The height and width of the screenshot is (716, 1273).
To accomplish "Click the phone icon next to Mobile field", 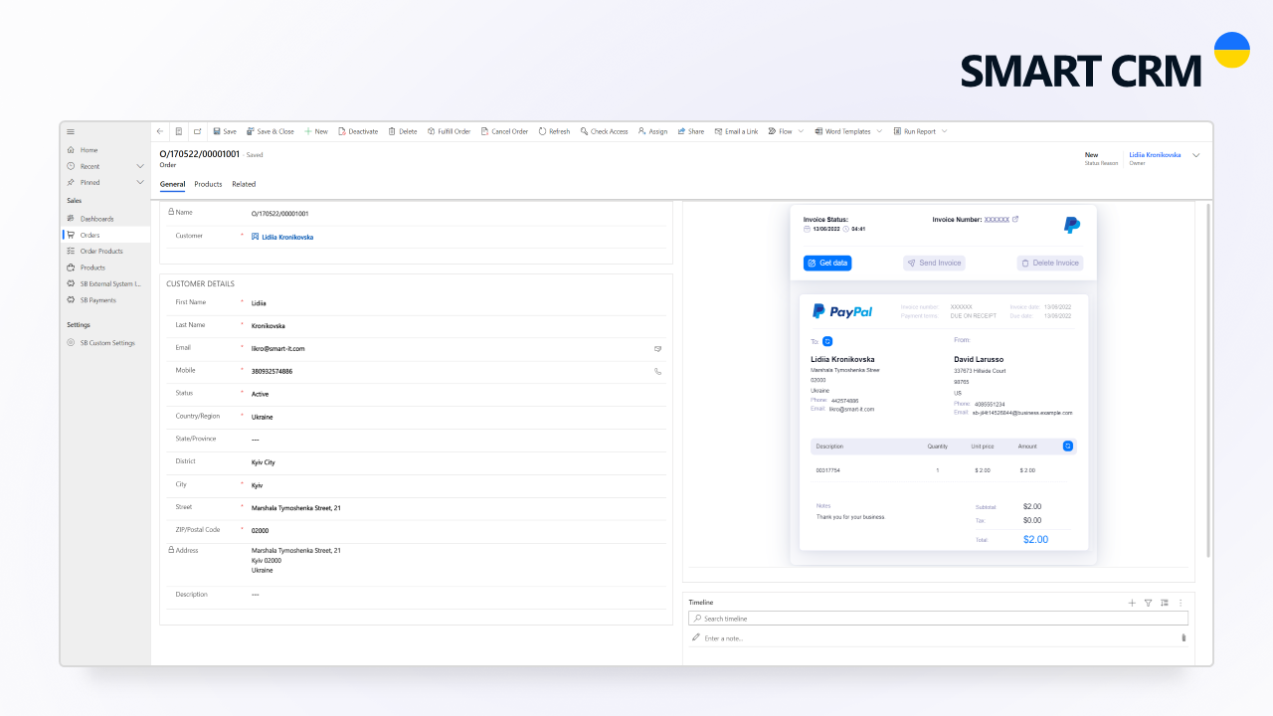I will 658,370.
